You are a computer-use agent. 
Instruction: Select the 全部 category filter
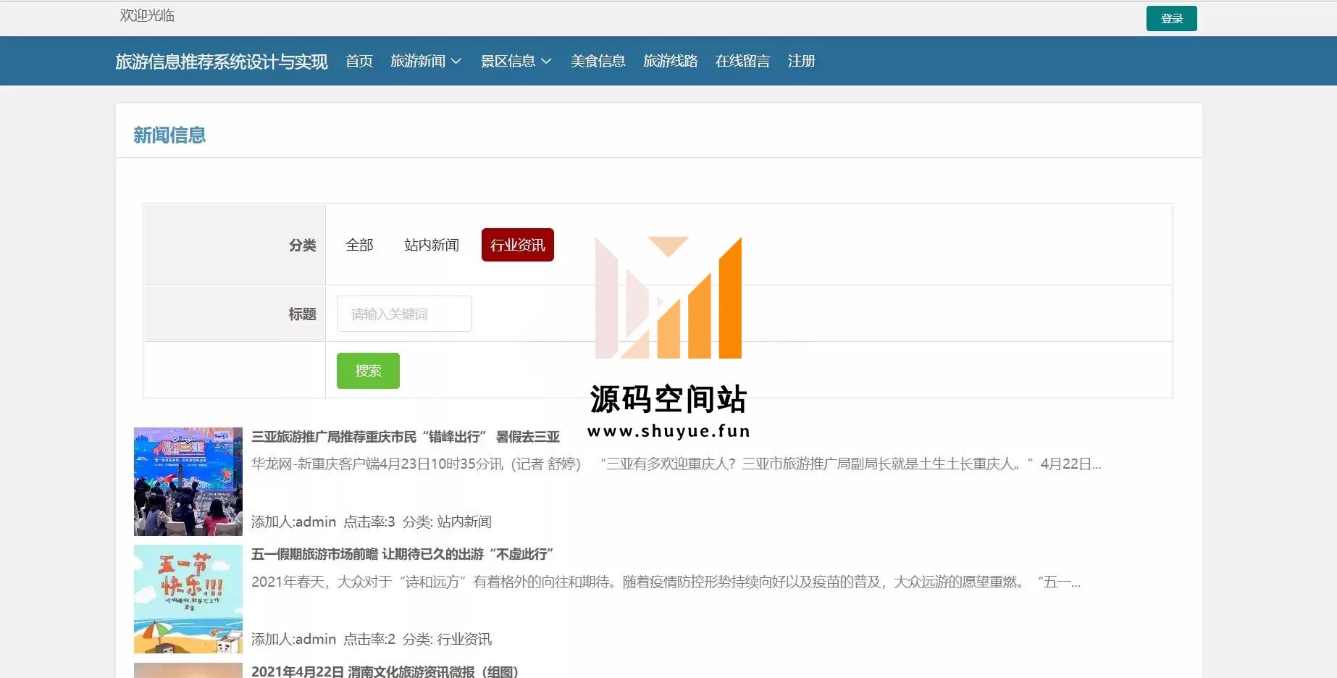(360, 245)
